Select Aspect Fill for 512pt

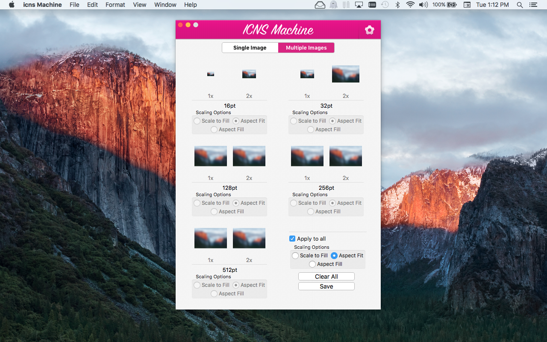tap(214, 294)
